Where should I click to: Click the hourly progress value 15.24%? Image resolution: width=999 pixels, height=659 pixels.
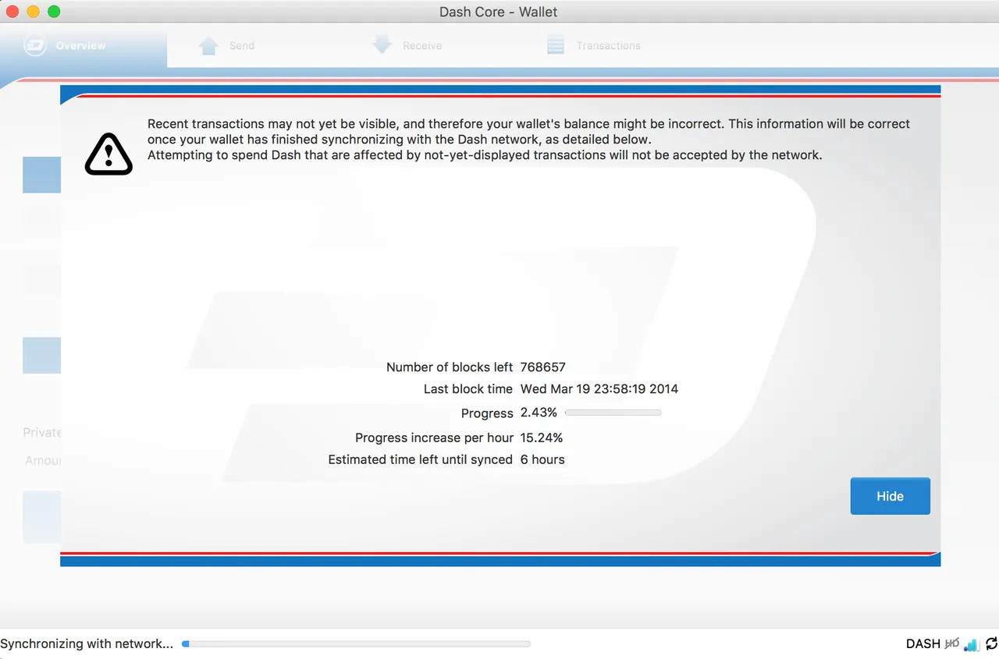(x=542, y=438)
